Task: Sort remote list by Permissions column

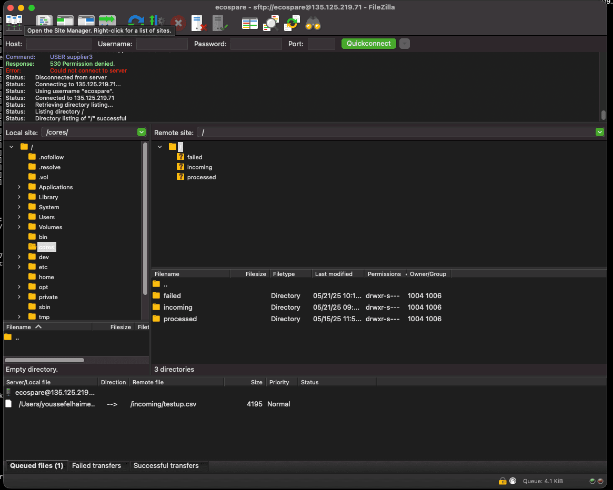Action: [x=385, y=274]
